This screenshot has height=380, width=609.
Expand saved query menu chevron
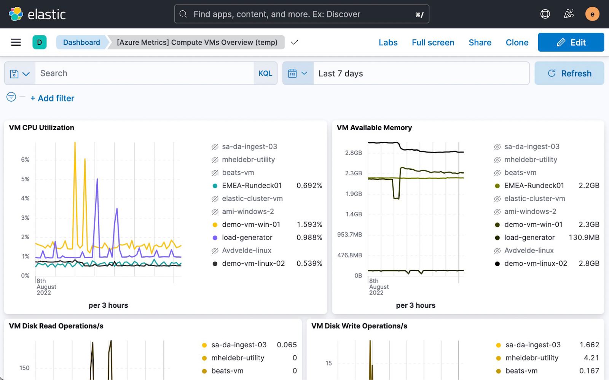coord(26,74)
